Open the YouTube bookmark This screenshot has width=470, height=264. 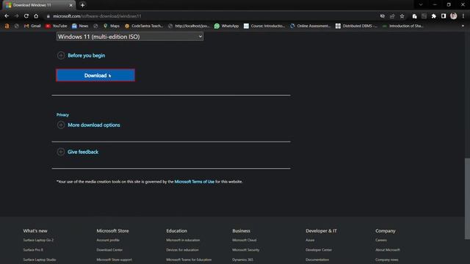click(57, 26)
